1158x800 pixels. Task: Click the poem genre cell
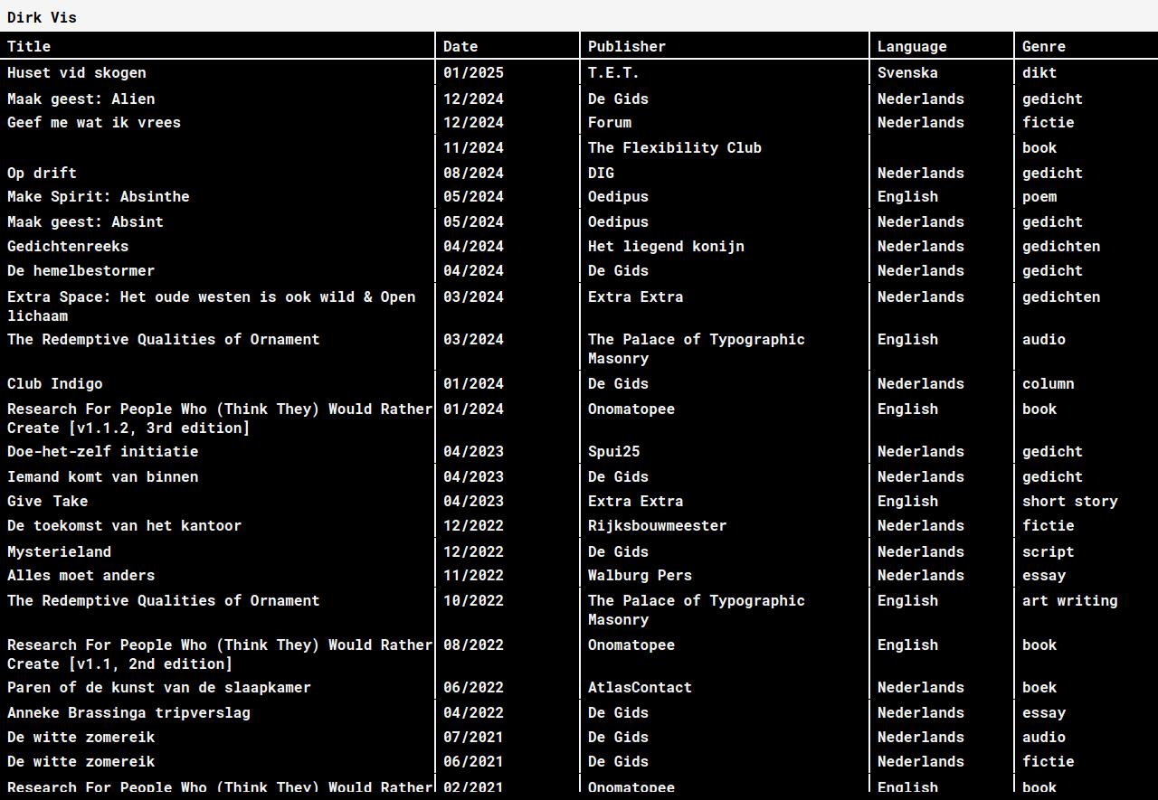point(1039,196)
